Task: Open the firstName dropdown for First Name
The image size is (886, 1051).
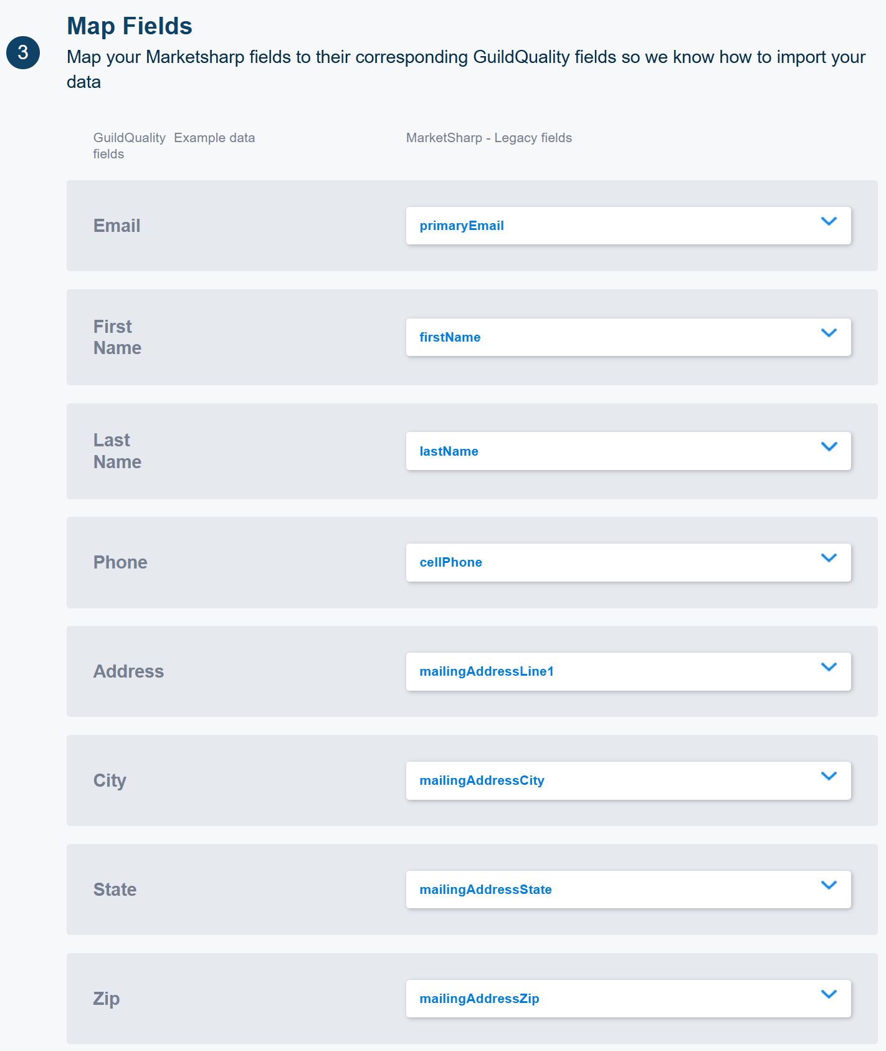Action: click(x=628, y=337)
